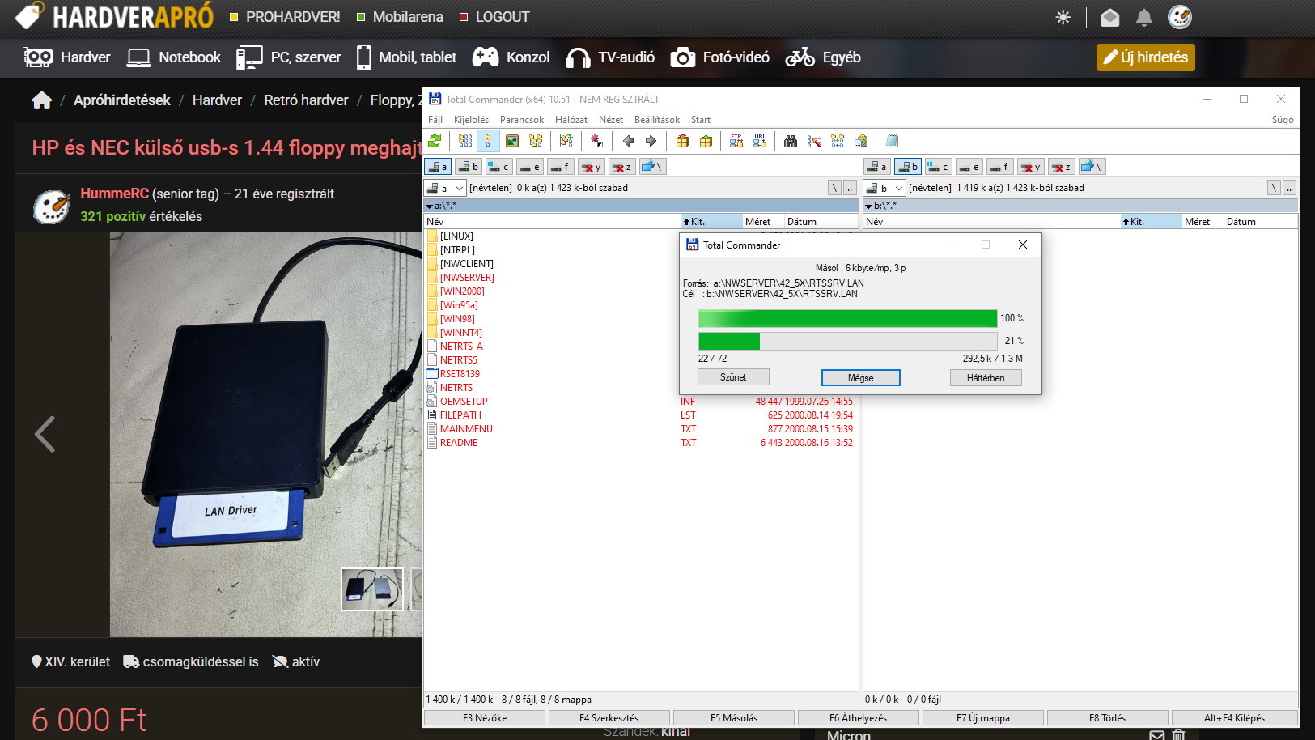Click the Új hirdetés button on the website
The width and height of the screenshot is (1315, 740).
[1146, 57]
